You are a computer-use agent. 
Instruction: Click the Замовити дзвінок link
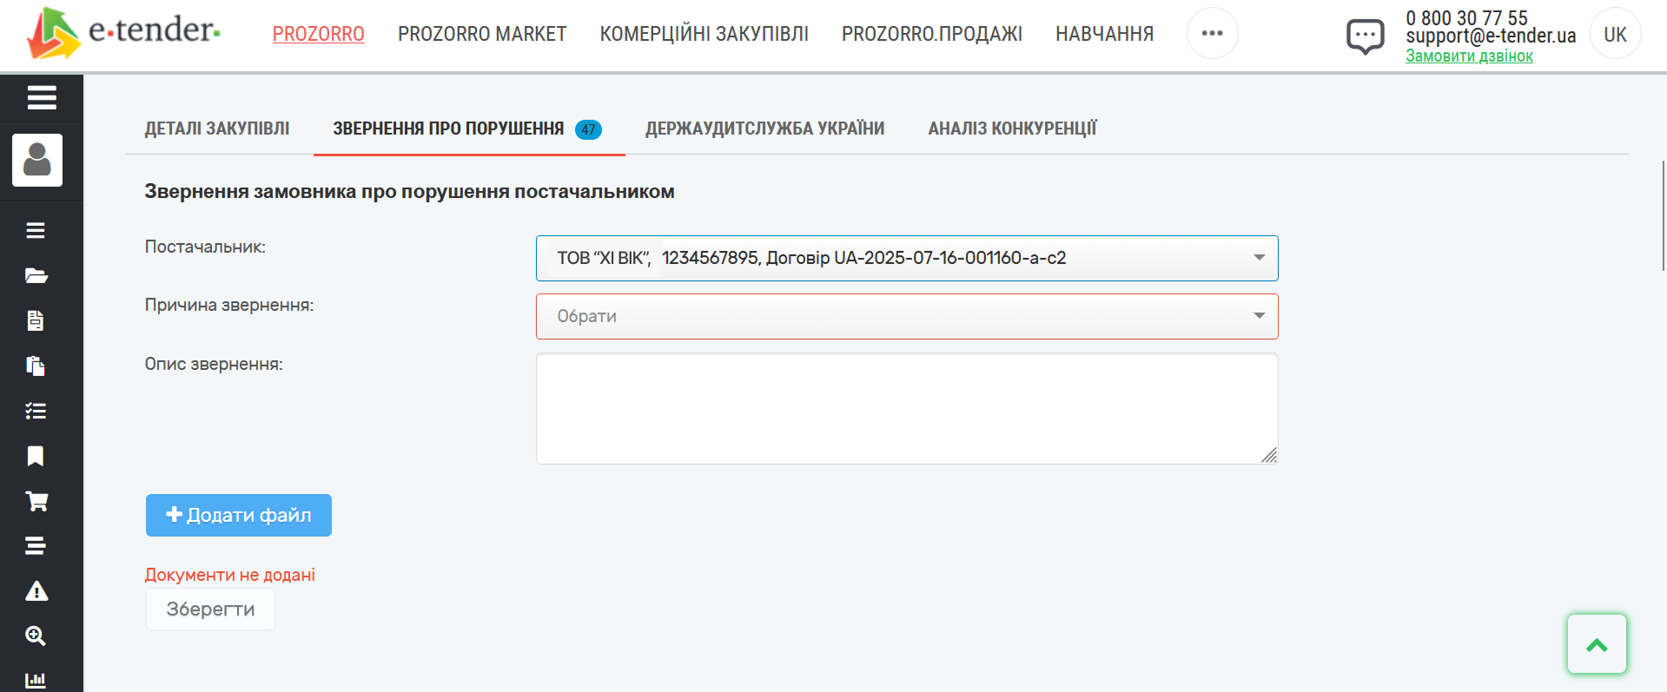[1469, 56]
